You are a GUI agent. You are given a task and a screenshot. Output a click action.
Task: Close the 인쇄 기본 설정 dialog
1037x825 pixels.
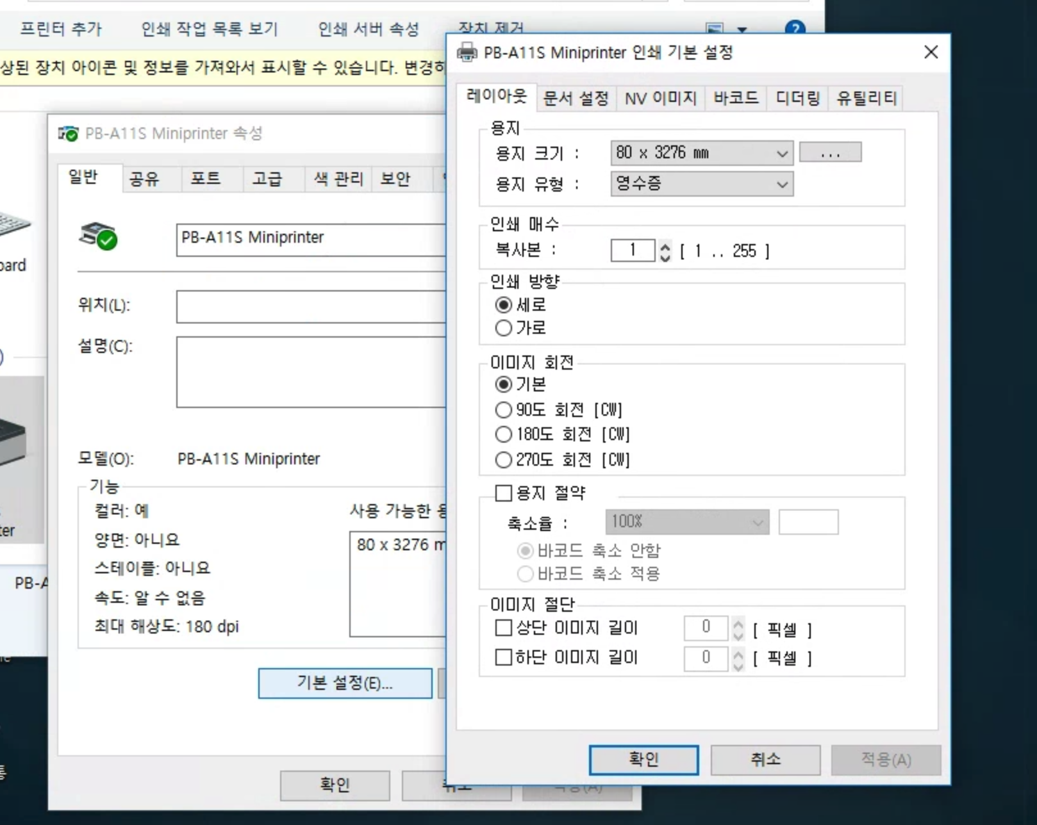point(931,52)
